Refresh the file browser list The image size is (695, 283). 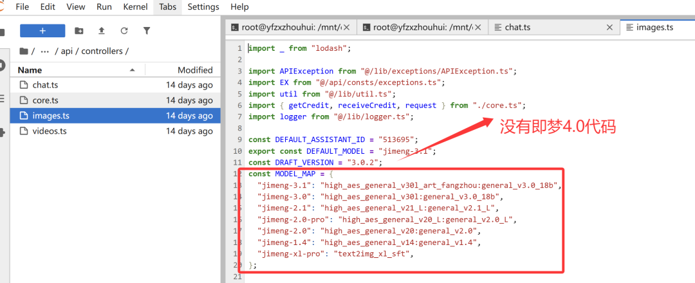click(124, 31)
